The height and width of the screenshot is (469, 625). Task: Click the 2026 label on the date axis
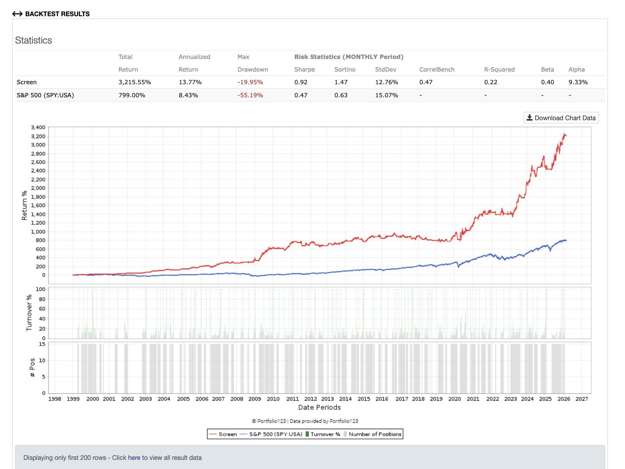point(564,399)
